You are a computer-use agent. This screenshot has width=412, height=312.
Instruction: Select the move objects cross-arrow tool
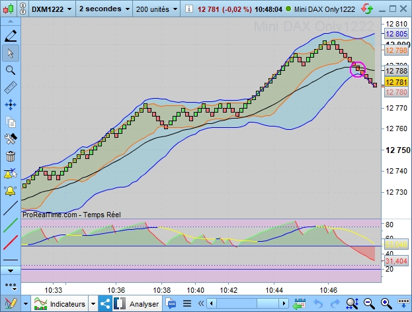coord(11,105)
